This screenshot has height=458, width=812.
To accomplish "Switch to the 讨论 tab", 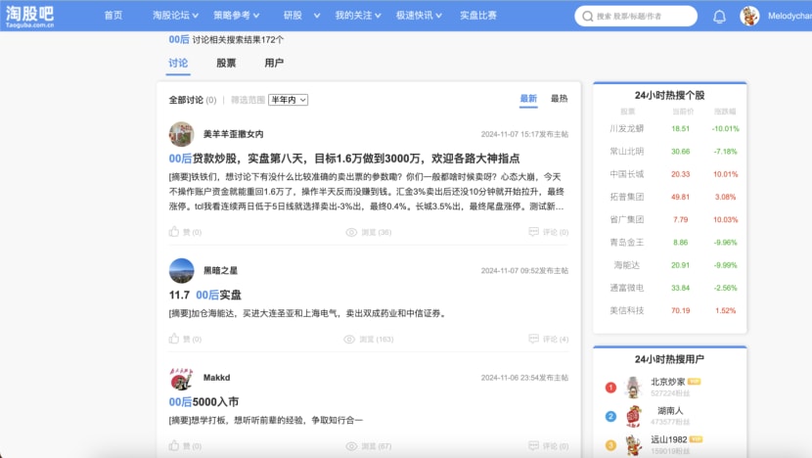I will pyautogui.click(x=178, y=64).
